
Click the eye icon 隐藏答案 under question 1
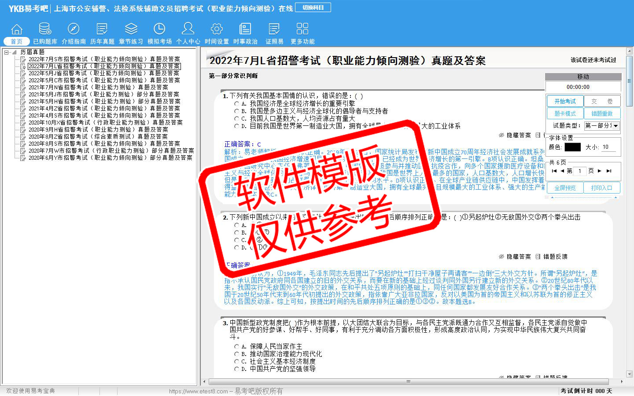click(501, 135)
